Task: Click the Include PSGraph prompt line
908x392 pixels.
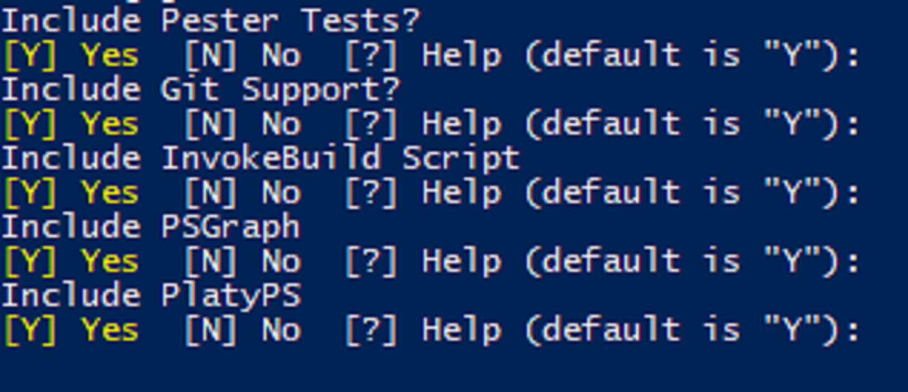Action: tap(151, 228)
